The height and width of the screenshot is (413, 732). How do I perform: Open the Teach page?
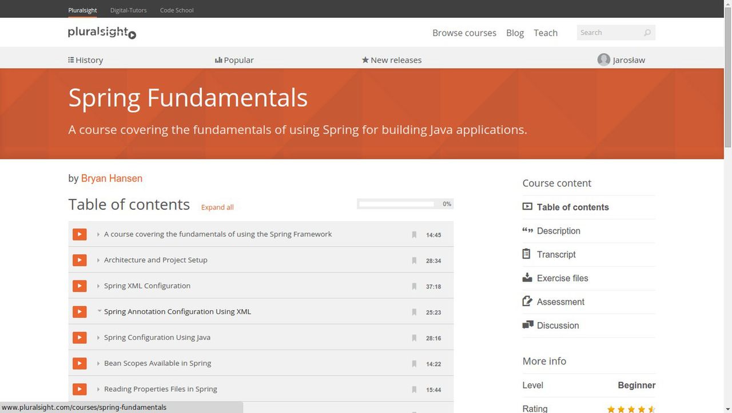[546, 33]
